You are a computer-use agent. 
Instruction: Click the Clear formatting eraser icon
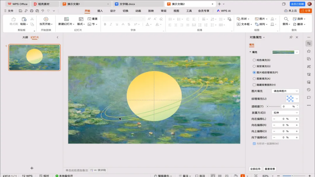click(161, 19)
